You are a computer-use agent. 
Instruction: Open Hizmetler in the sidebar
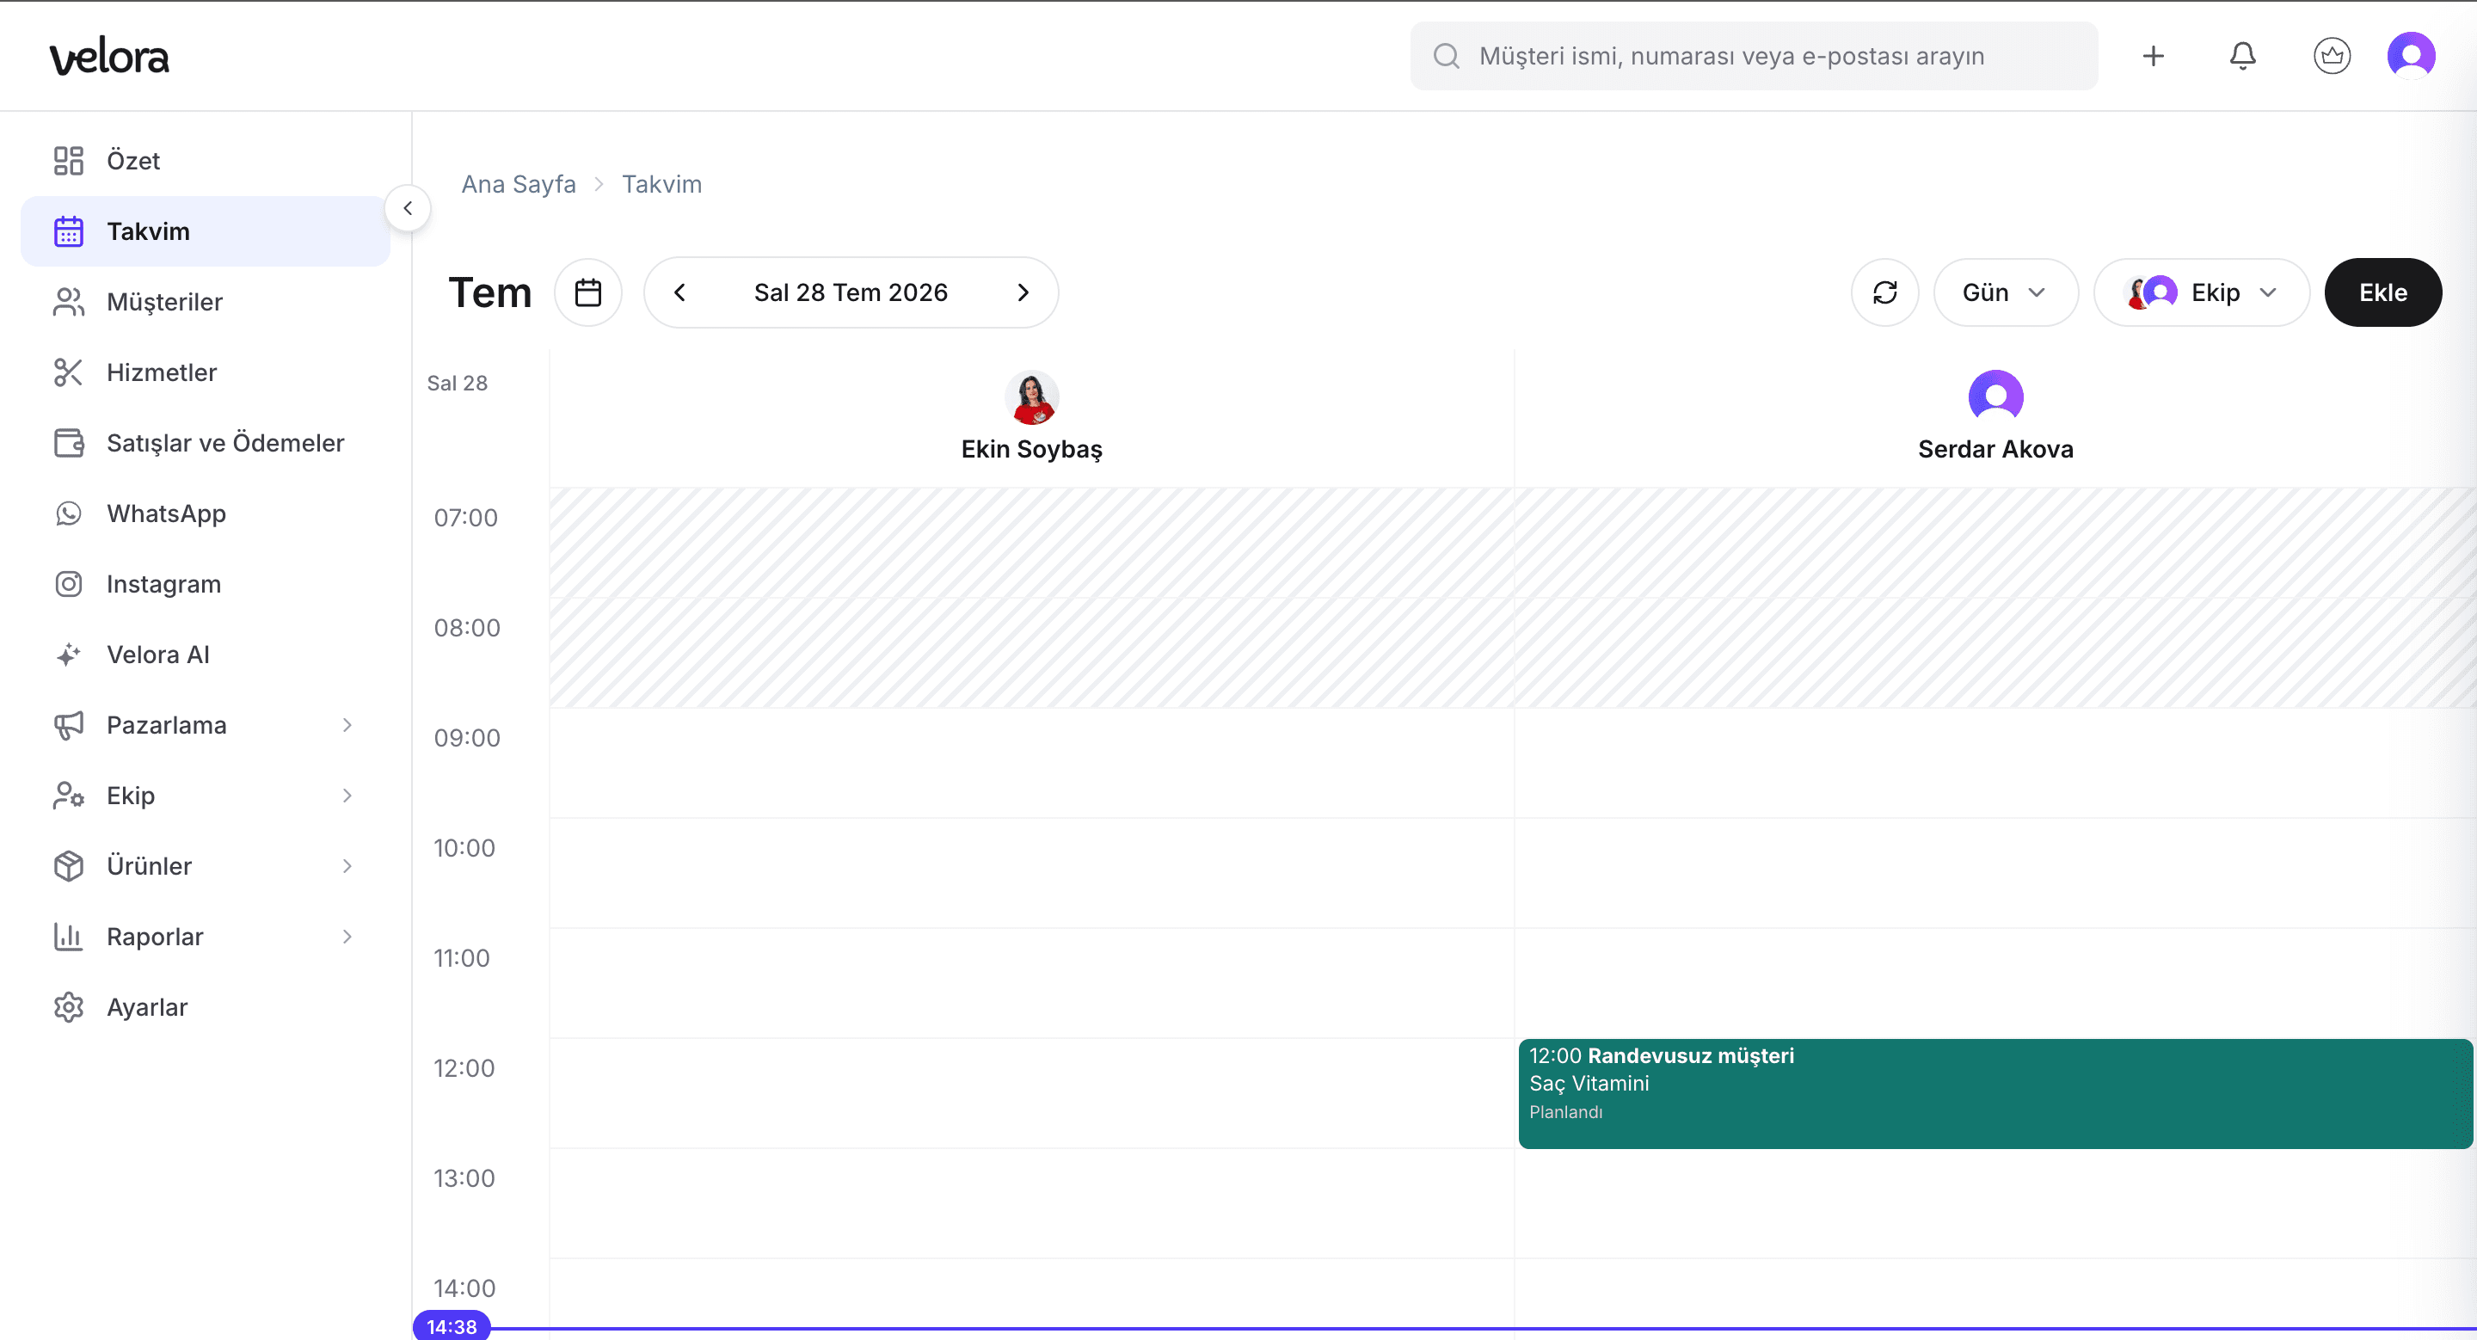coord(205,372)
